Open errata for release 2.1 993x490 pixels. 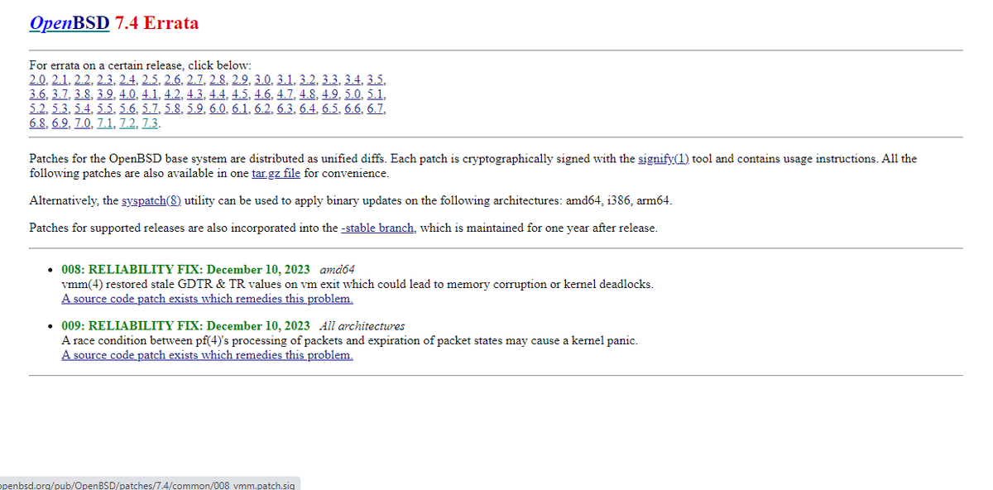click(60, 80)
